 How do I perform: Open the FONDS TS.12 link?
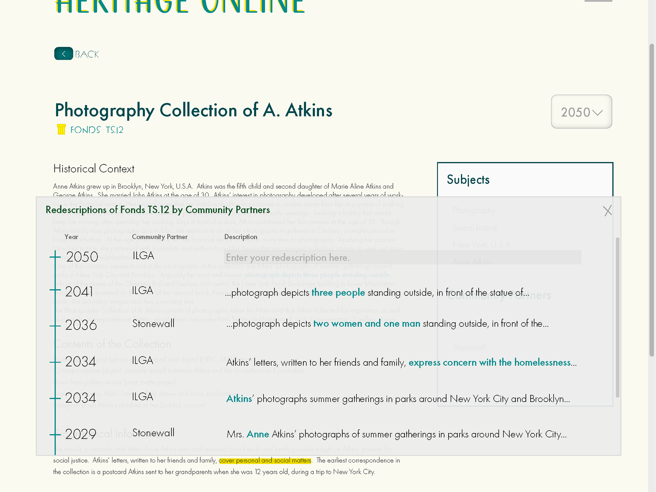97,130
